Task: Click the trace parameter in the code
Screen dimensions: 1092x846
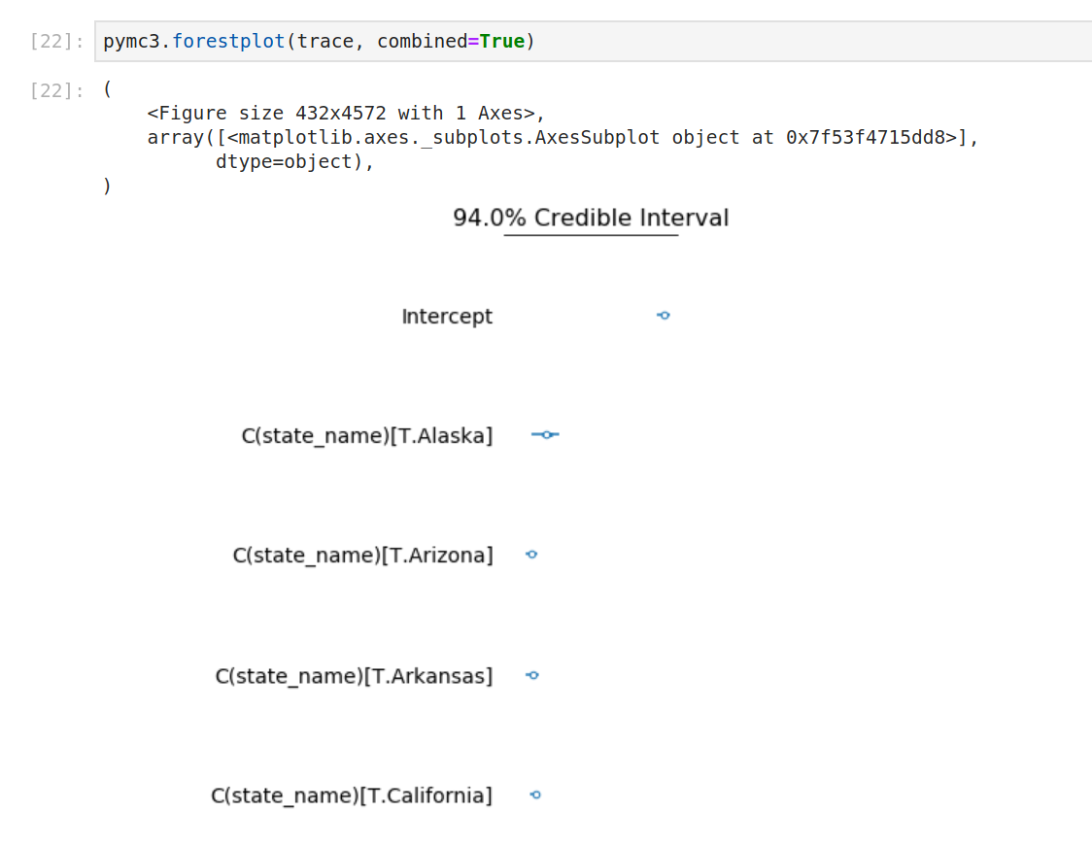Action: 325,41
